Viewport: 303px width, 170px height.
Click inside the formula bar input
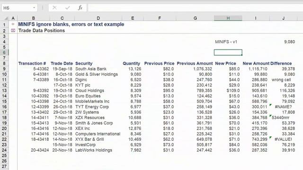tap(195, 8)
